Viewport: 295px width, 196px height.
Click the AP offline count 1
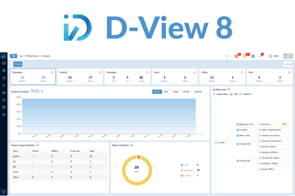(x=52, y=167)
